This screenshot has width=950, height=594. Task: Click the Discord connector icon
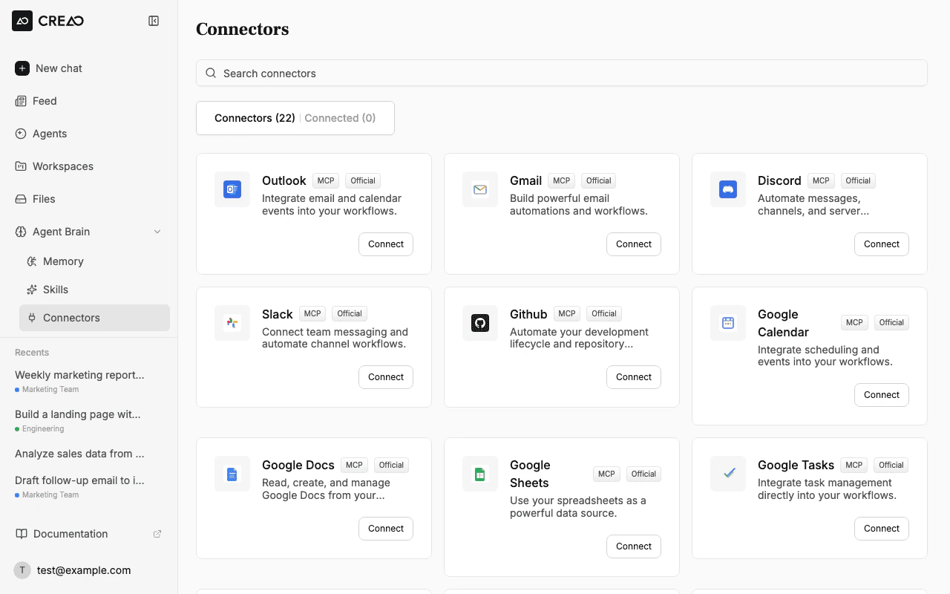point(728,189)
